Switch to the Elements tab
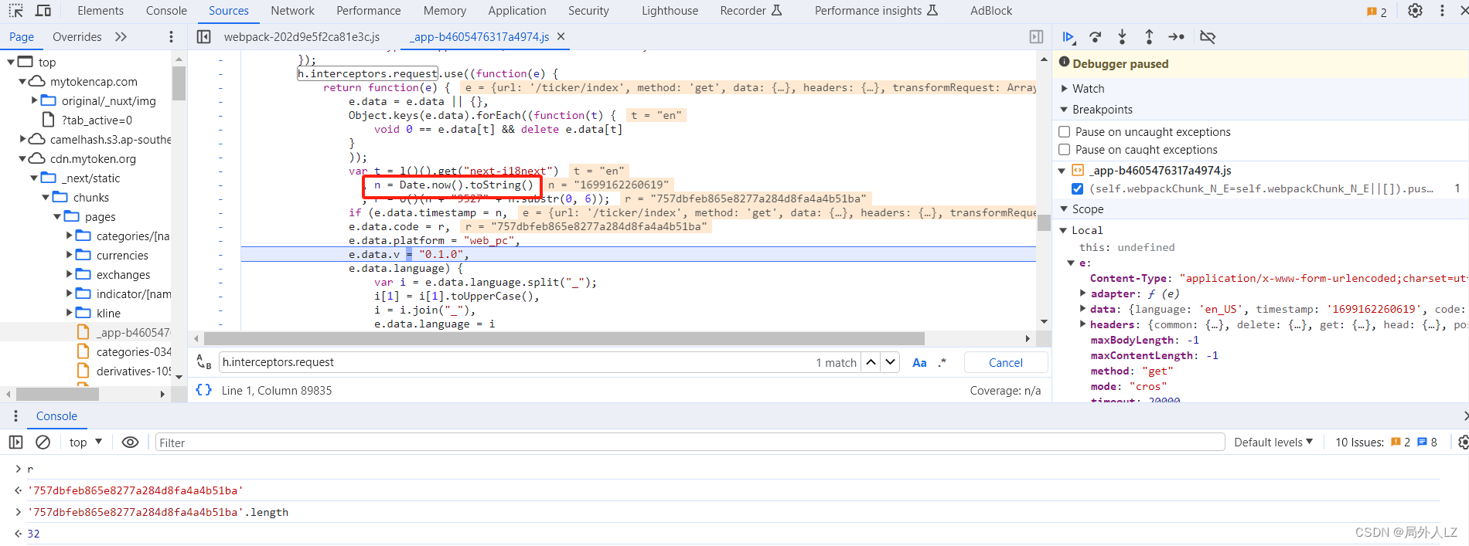This screenshot has width=1469, height=546. (x=101, y=11)
